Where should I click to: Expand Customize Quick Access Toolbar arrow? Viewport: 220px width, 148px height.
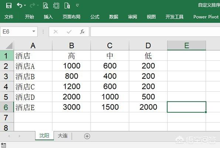[x=77, y=6]
